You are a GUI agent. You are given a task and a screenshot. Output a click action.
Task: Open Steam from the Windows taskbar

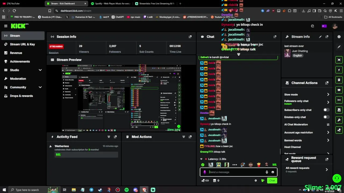tap(100, 190)
